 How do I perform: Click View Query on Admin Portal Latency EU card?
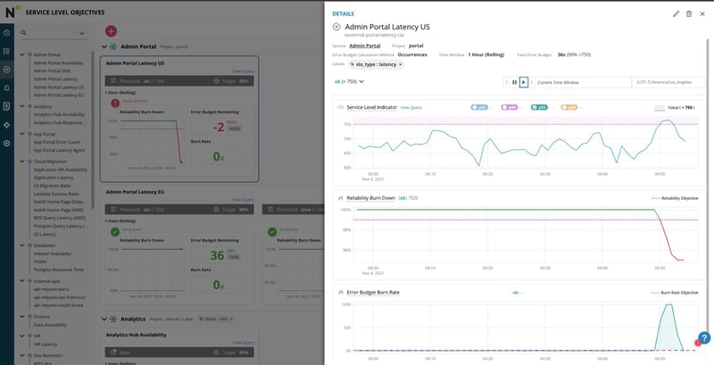tap(243, 200)
